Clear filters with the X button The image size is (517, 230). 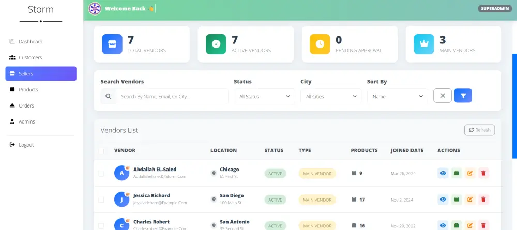click(x=443, y=96)
